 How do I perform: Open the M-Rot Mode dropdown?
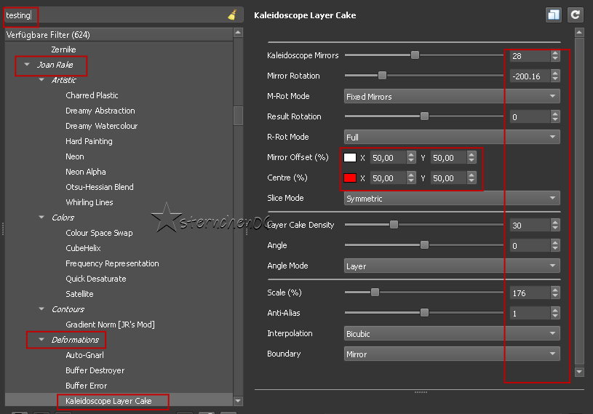(x=451, y=97)
